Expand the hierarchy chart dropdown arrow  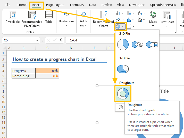point(133,13)
